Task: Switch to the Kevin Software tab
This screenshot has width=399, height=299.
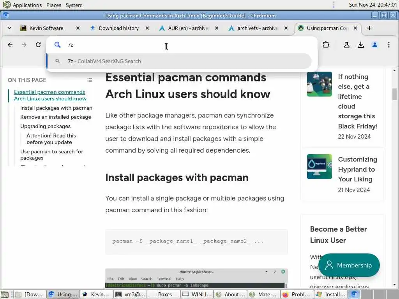Action: point(46,28)
